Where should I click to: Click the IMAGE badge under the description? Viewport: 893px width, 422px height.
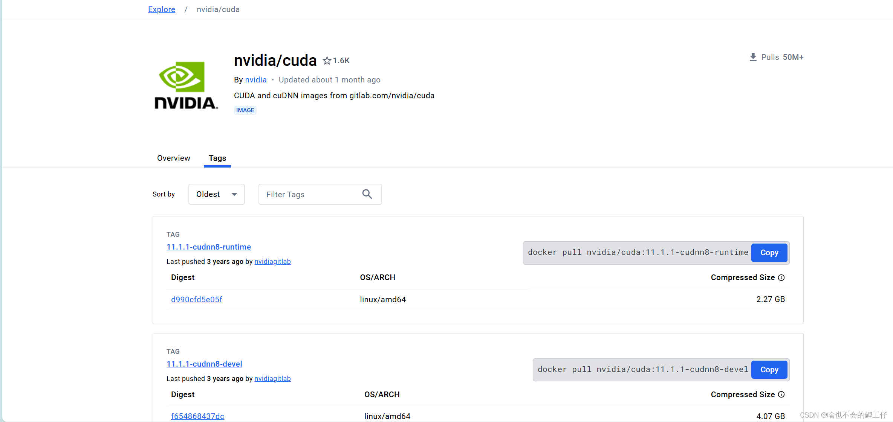[x=245, y=110]
